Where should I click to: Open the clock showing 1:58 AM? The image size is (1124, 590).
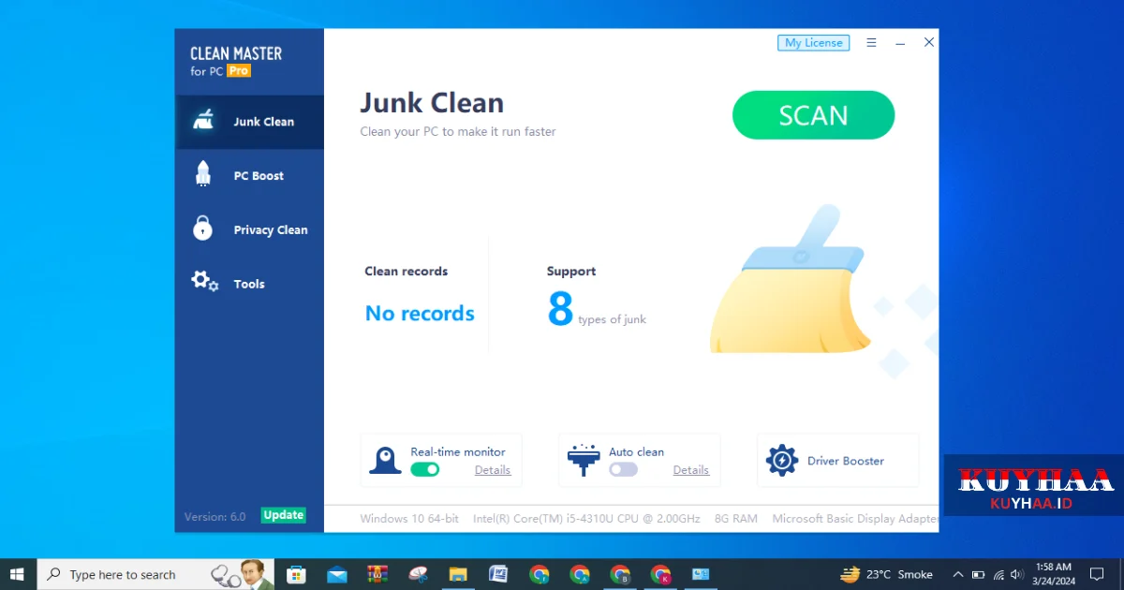[1054, 574]
